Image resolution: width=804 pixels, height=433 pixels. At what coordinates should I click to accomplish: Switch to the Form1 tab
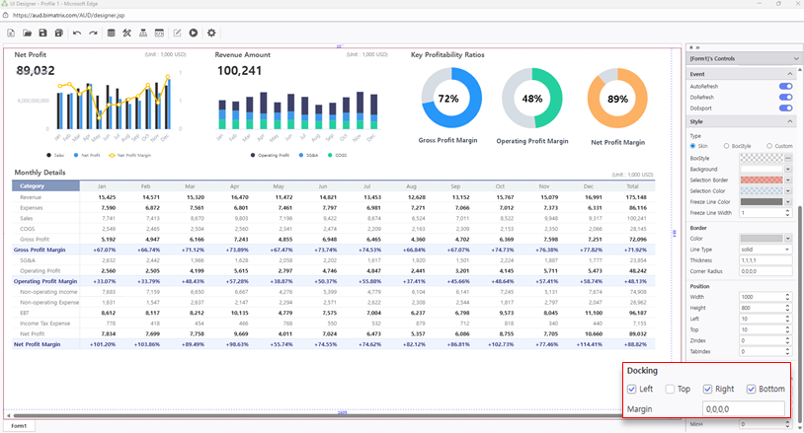(17, 426)
